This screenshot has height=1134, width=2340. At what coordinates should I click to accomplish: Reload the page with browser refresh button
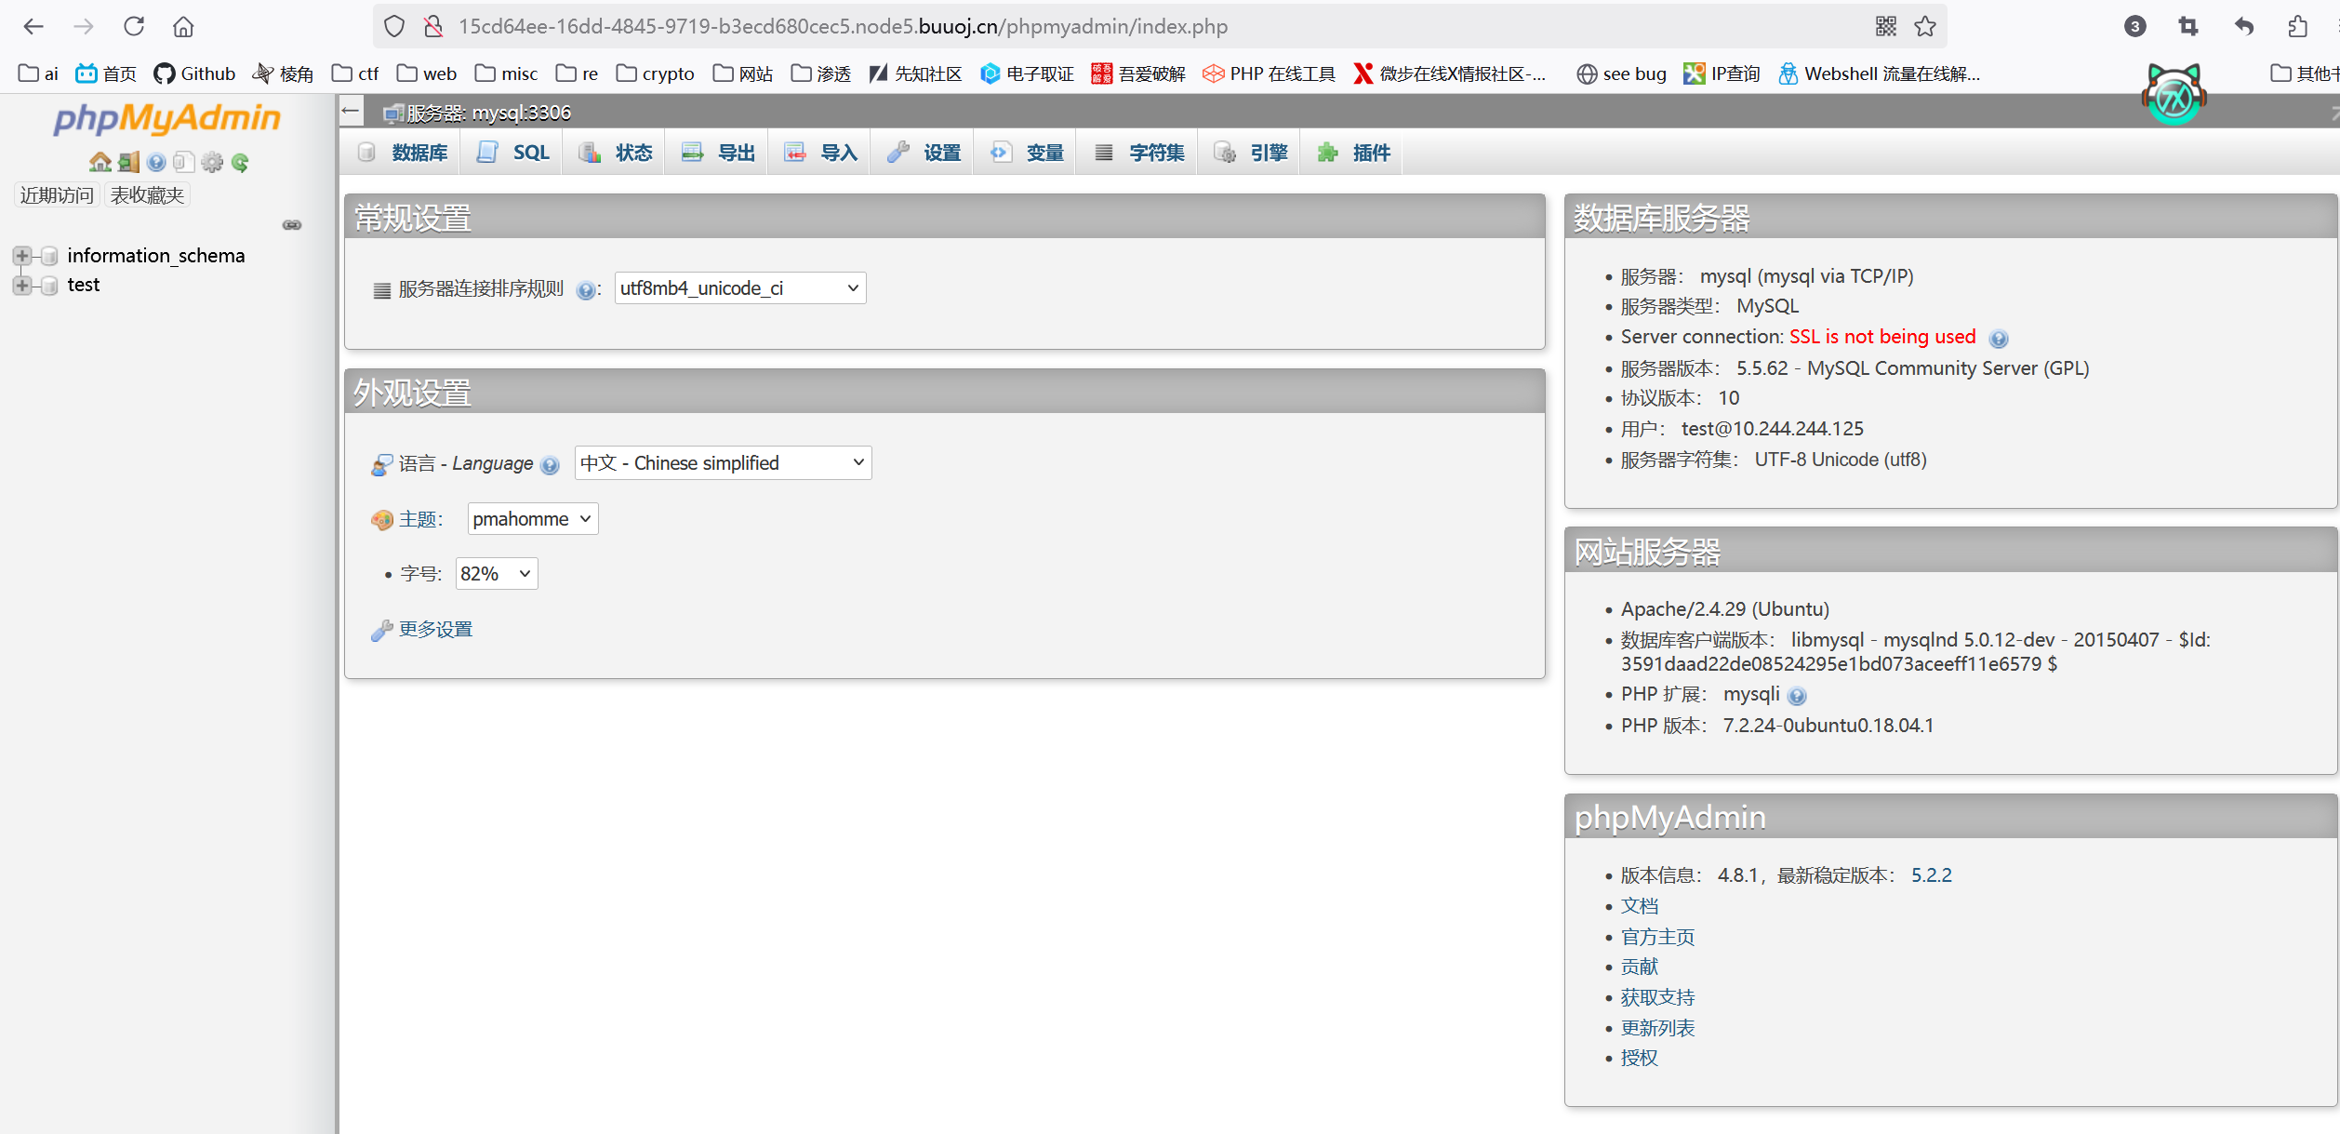tap(134, 26)
